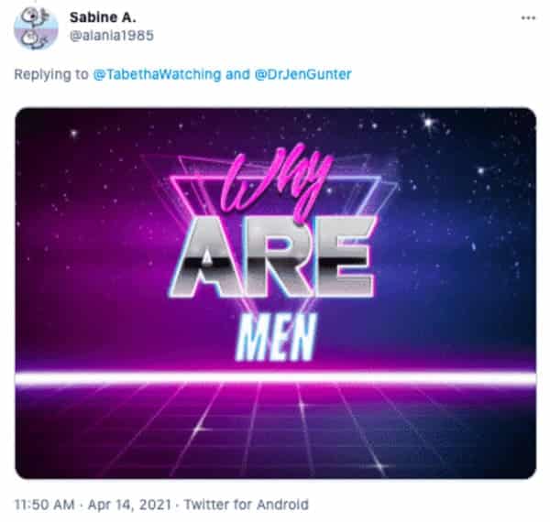Open the @DrJenGunter mention link
This screenshot has height=522, width=550.
coord(303,74)
